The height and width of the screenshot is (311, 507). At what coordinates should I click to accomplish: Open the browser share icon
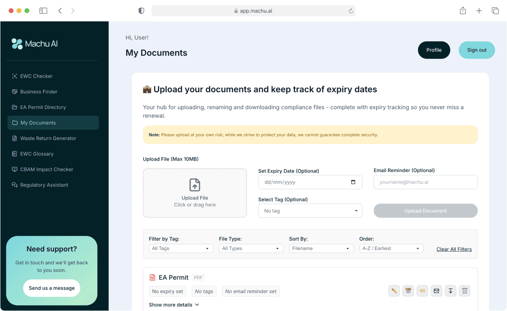click(x=463, y=11)
